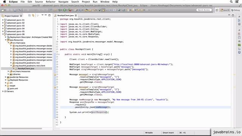Viewport: 242px width, 136px height.
Task: Click warning marker on line 23
Action: [x=55, y=74]
